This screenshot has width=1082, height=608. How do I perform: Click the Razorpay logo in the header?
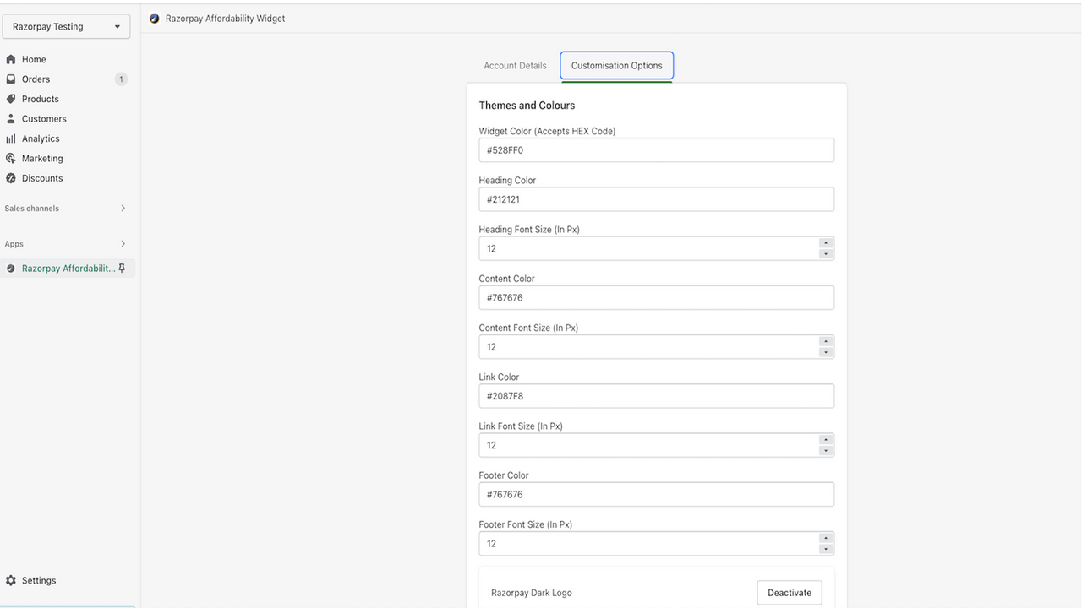(x=154, y=17)
